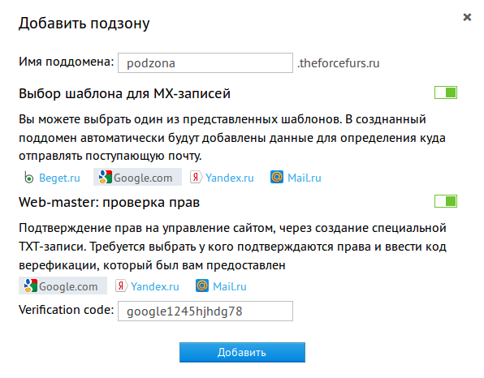Screen dimensions: 484x378
Task: Select Google.com MX template tab
Action: click(x=138, y=177)
